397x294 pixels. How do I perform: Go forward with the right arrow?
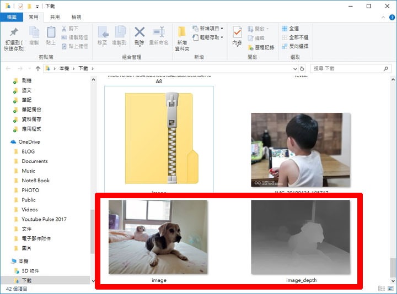click(20, 68)
